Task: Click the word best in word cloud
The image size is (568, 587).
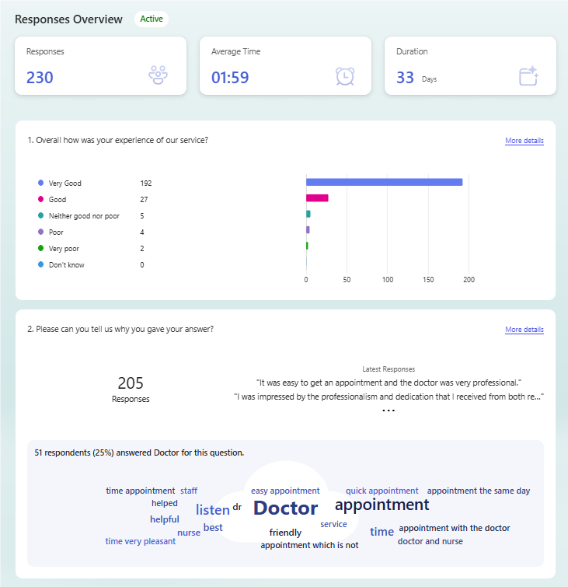Action: (213, 527)
